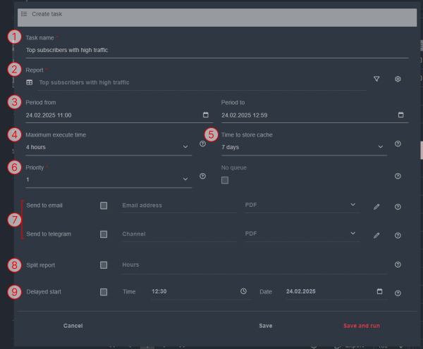This screenshot has width=423, height=349.
Task: Toggle the Split report checkbox
Action: (104, 265)
